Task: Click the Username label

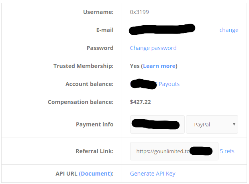Action: point(98,12)
